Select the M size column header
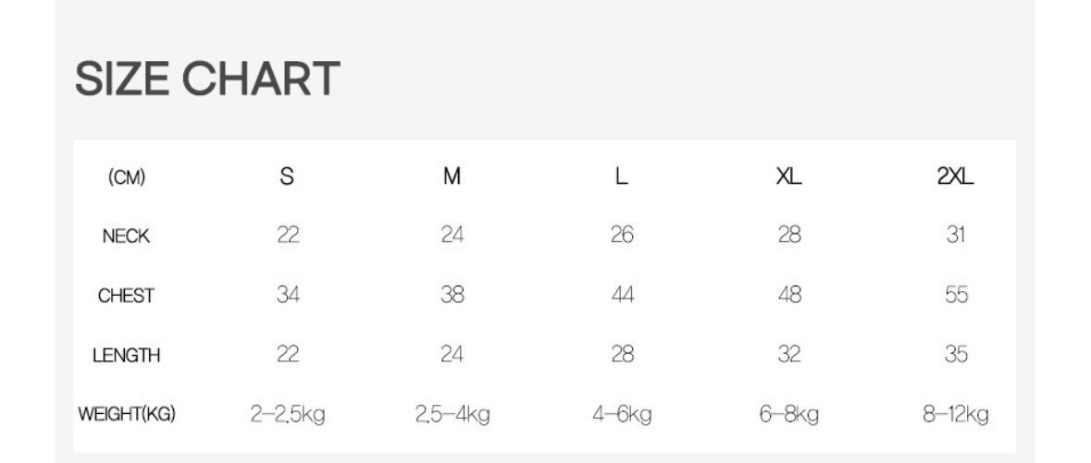 452,177
